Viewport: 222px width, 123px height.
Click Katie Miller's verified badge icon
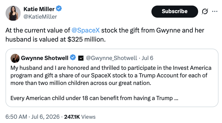(x=59, y=9)
